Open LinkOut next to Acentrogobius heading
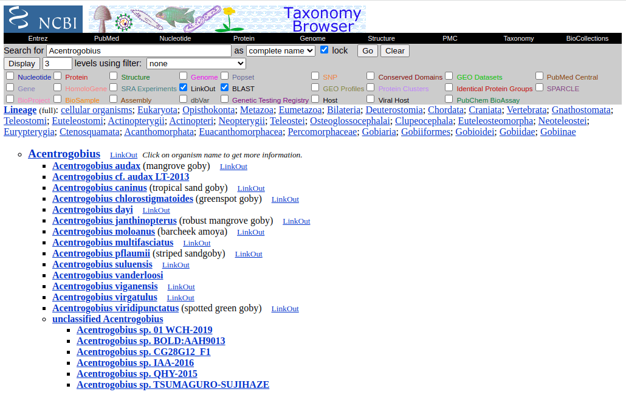Viewport: 626px width, 400px height. [124, 155]
